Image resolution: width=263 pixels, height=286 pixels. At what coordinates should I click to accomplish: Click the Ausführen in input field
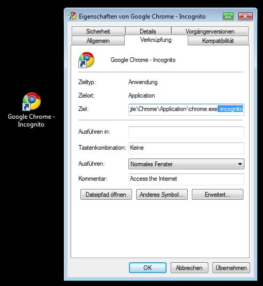click(186, 132)
